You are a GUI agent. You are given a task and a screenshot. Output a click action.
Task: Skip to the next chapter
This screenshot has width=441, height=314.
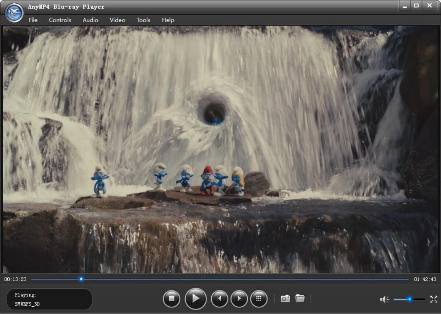pyautogui.click(x=239, y=299)
